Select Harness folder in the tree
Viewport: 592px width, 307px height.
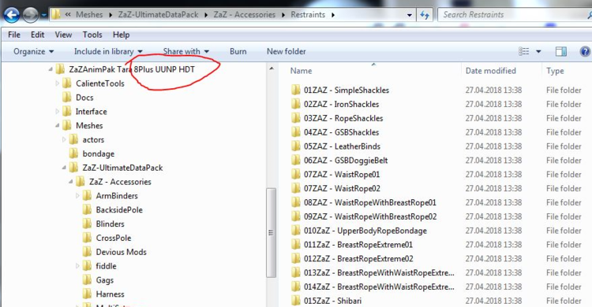coord(110,294)
